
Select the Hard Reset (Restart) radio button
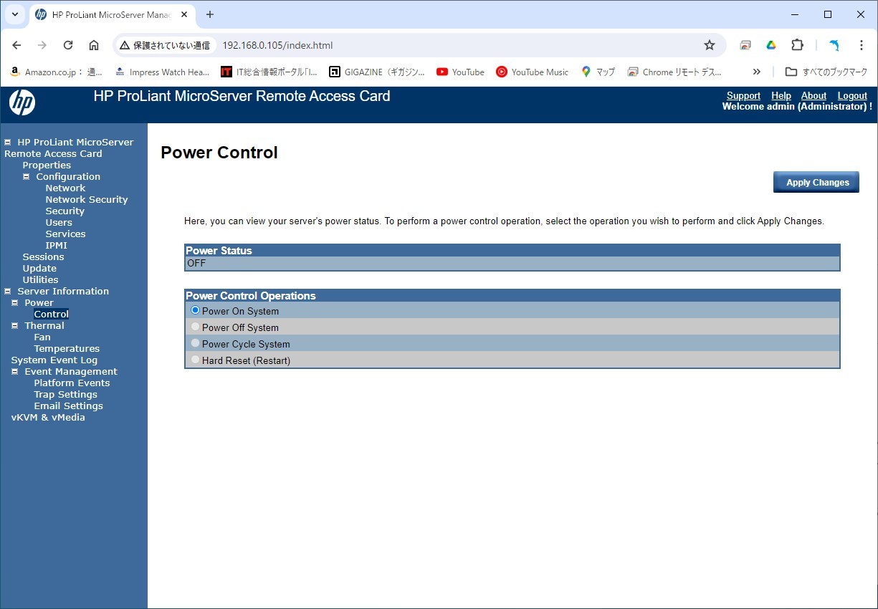click(195, 360)
